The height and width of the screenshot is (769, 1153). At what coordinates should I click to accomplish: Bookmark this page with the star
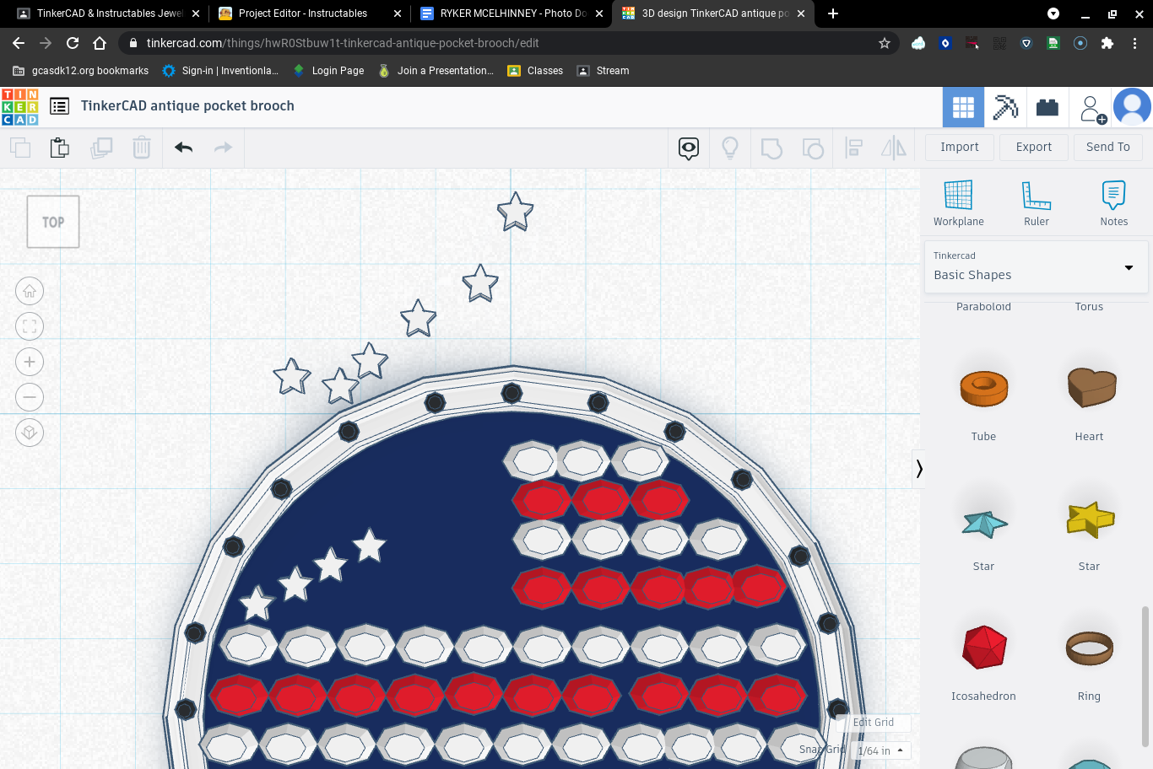[885, 43]
